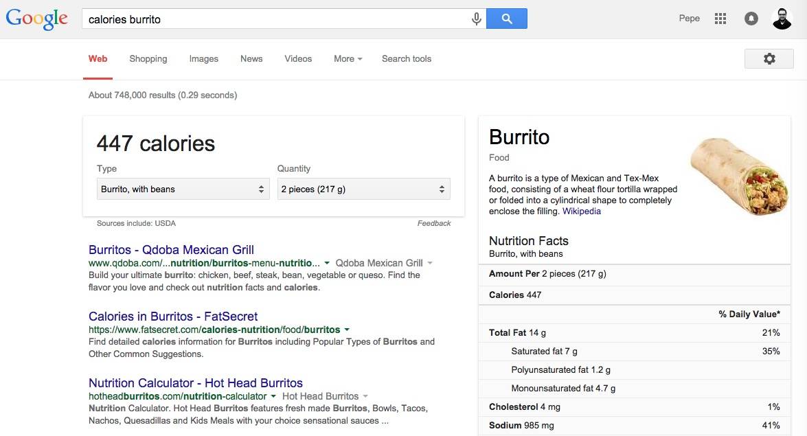Viewport: 807px width, 436px height.
Task: Click the Sodium 985 mg row
Action: click(x=635, y=426)
